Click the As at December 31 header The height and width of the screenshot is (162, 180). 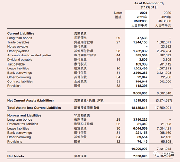pos(149,3)
